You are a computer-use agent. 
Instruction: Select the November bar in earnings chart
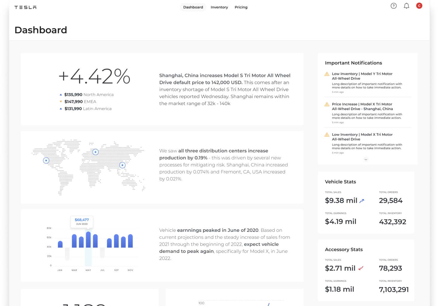(130, 241)
